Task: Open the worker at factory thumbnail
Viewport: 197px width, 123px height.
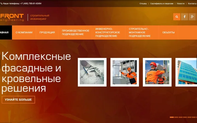Action: point(125,72)
